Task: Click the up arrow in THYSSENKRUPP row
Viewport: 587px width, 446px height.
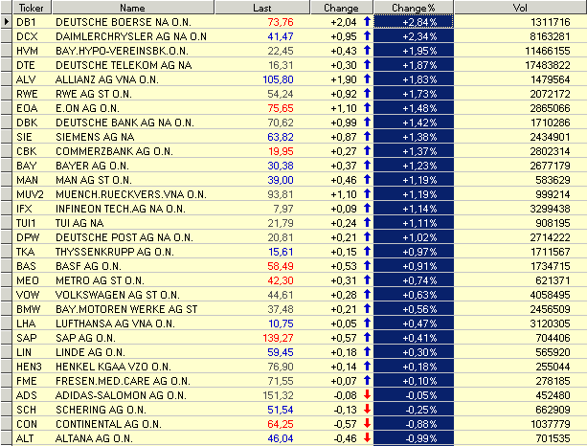Action: click(367, 252)
